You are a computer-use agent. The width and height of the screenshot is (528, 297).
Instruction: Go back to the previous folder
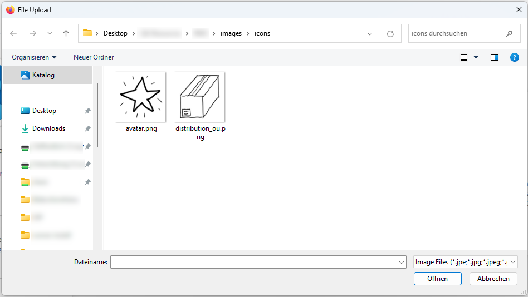[x=13, y=33]
